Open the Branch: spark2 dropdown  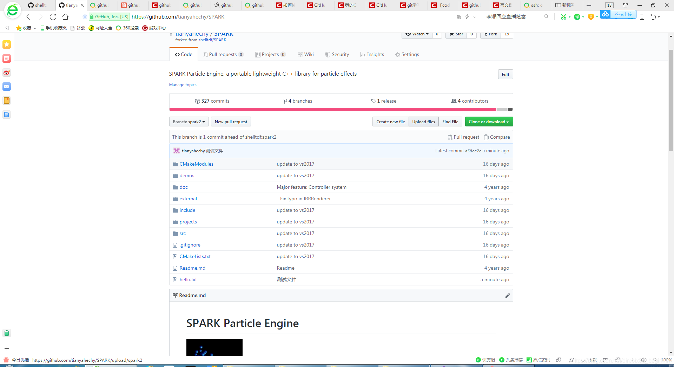tap(189, 122)
